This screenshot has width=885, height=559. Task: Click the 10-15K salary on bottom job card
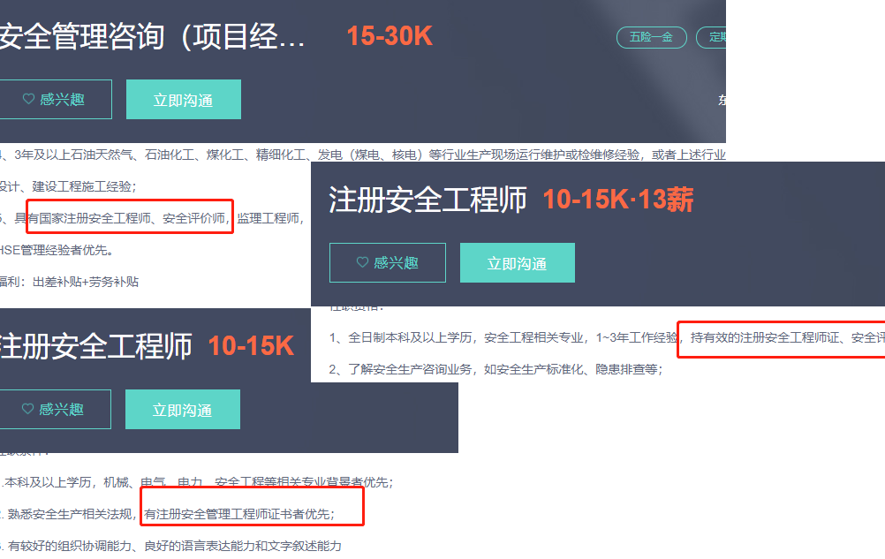pyautogui.click(x=251, y=346)
